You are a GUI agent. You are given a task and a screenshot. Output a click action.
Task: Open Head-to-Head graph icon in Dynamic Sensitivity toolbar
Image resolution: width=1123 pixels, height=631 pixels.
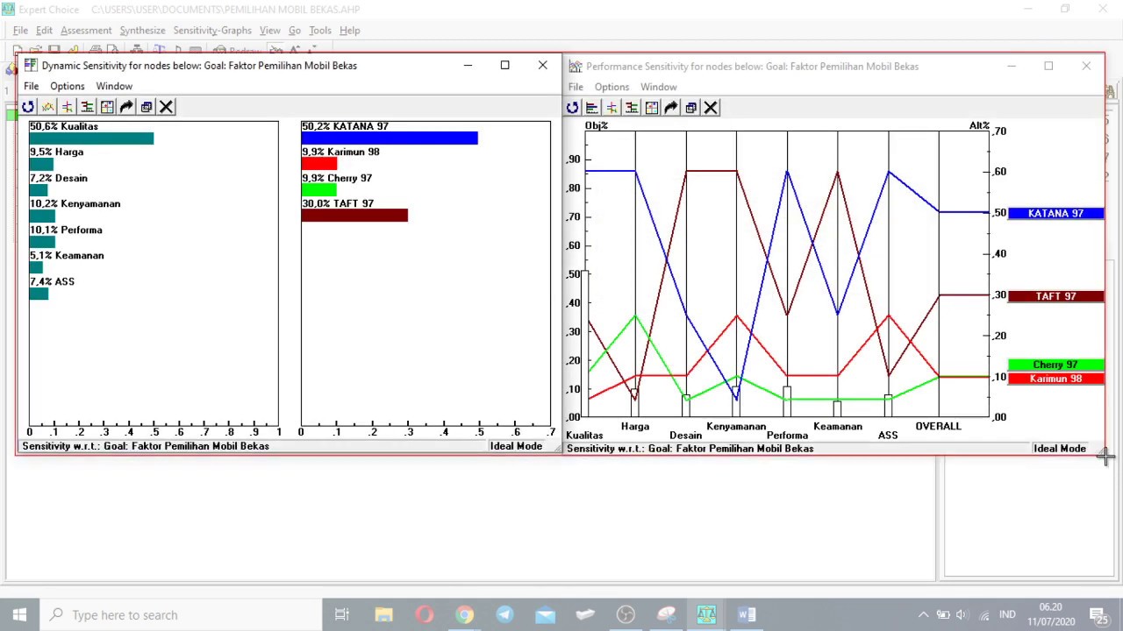click(87, 107)
